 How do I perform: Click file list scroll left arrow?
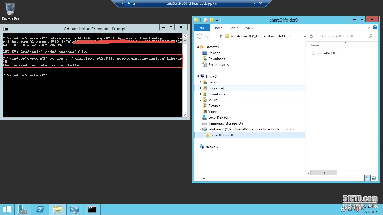click(x=308, y=173)
